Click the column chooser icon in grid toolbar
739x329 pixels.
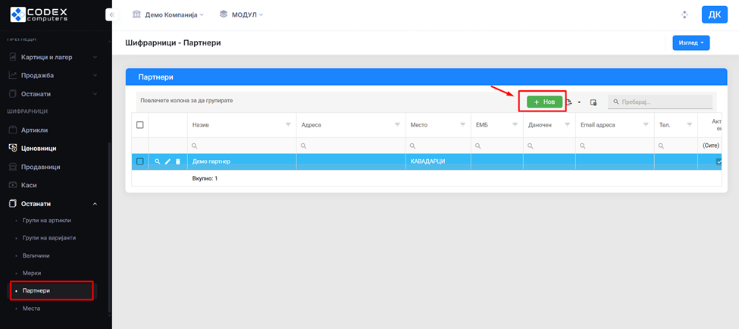[593, 102]
